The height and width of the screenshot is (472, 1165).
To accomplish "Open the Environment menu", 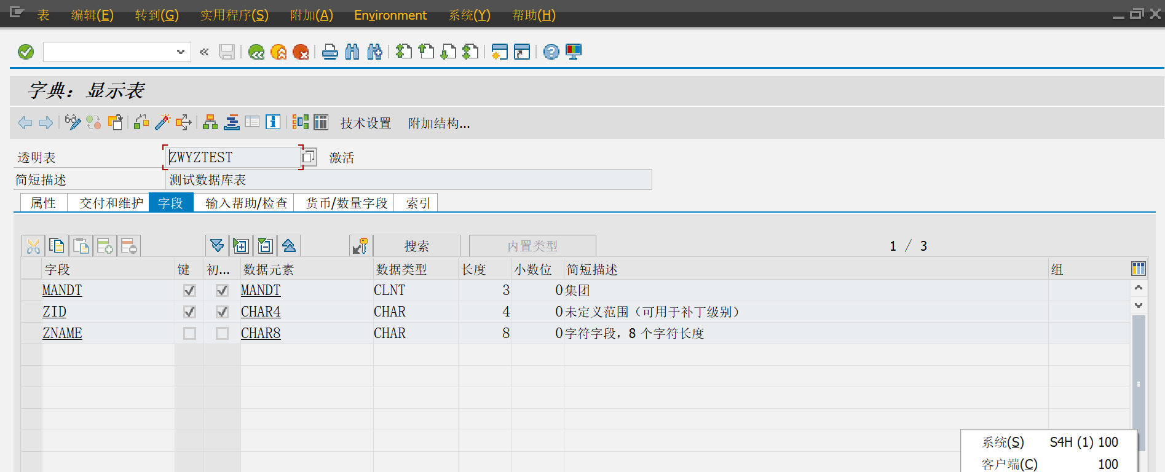I will (390, 15).
